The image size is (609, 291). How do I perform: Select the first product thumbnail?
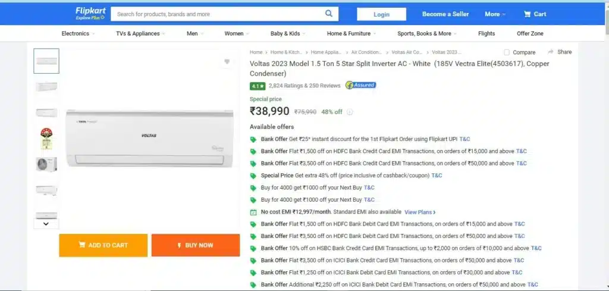pyautogui.click(x=46, y=61)
